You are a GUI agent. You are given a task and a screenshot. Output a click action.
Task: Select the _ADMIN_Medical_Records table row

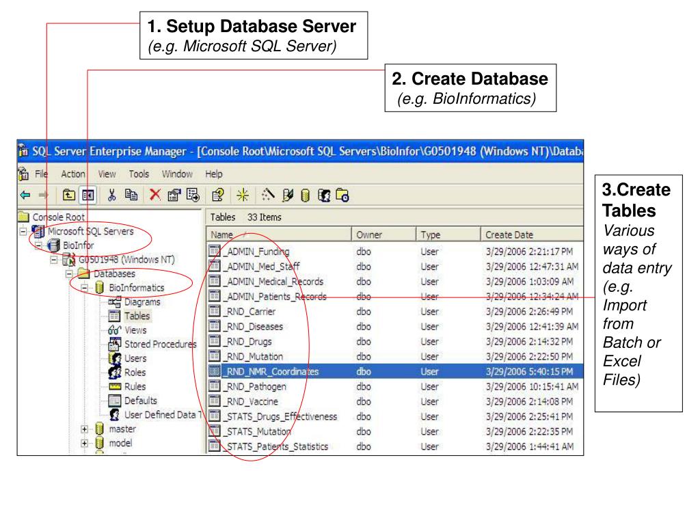point(395,281)
